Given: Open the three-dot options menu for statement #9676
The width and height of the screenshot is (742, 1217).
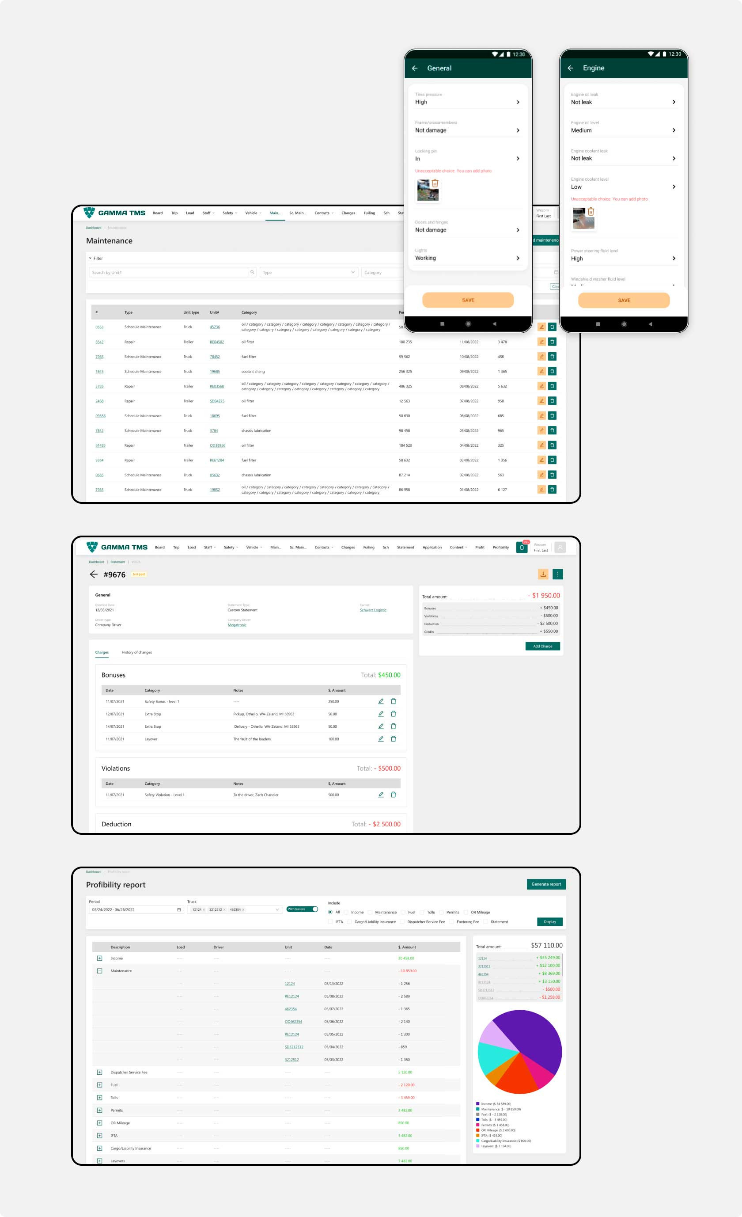Looking at the screenshot, I should [557, 574].
